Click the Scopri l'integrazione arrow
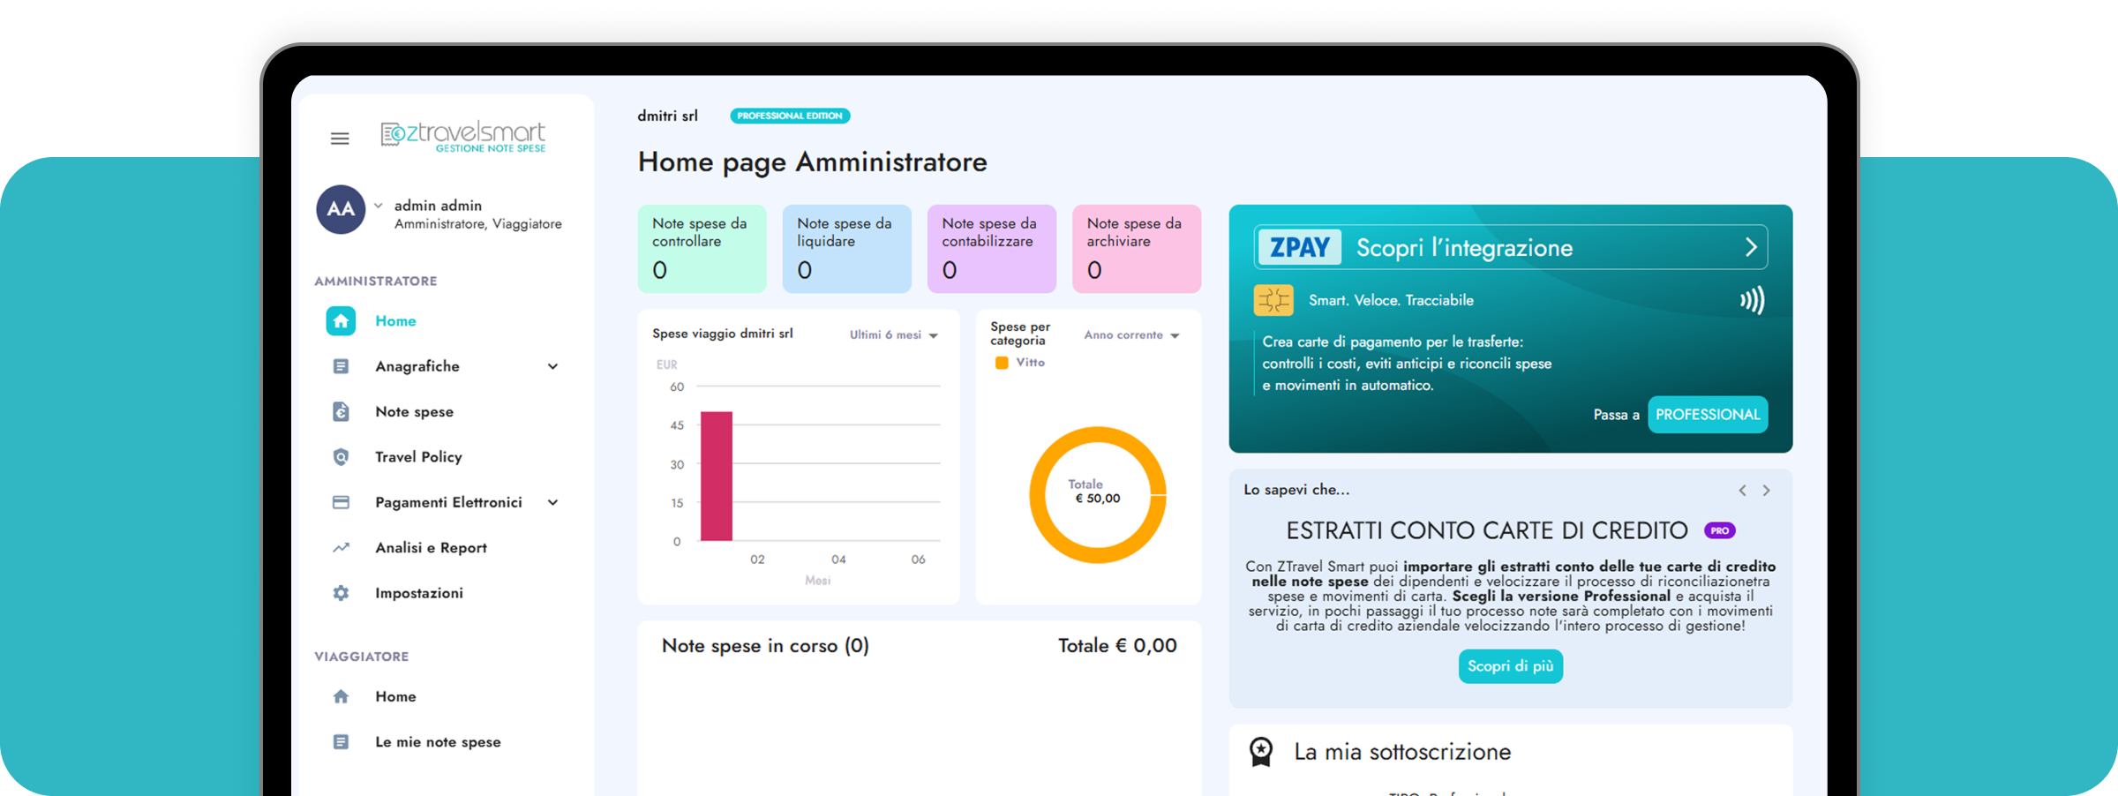 point(1751,247)
